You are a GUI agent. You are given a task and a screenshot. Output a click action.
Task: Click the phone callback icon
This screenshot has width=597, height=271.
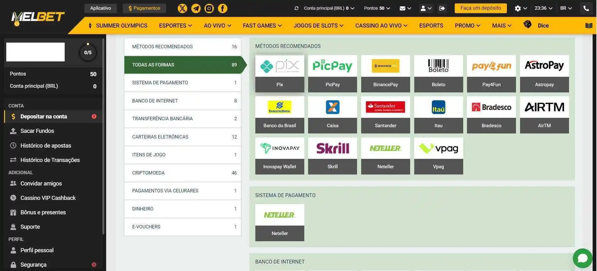pos(586,8)
